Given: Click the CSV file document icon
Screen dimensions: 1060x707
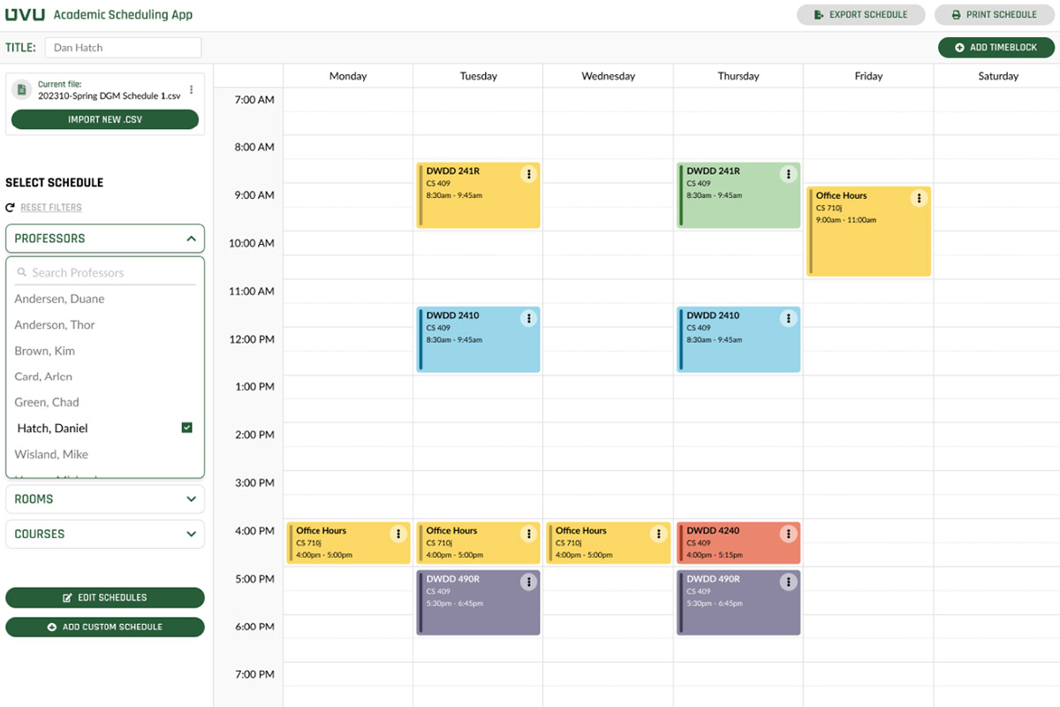Looking at the screenshot, I should coord(23,90).
